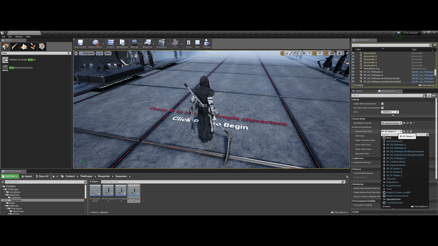Activate the scale gizmo in viewport
Viewport: 438px width, 246px height.
[291, 53]
